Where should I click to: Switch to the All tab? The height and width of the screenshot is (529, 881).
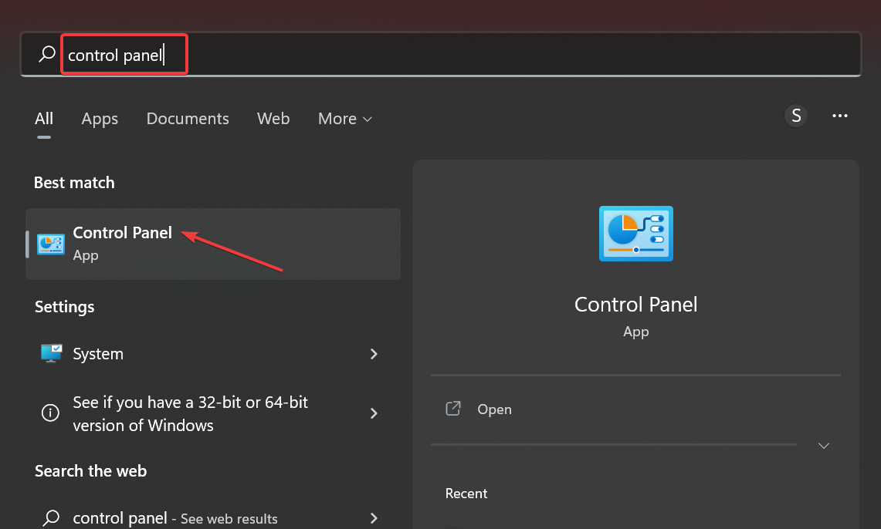click(x=44, y=118)
